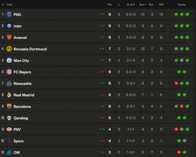The image size is (196, 157).
Task: Click the Forme column header
Action: tap(182, 5)
